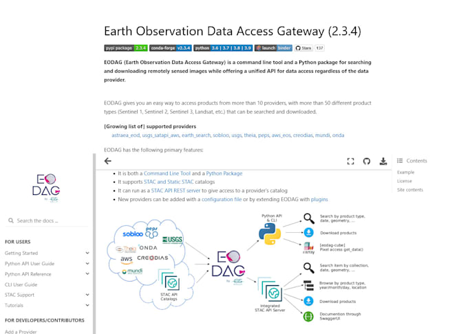Image resolution: width=468 pixels, height=334 pixels.
Task: Click the back arrow icon in toolbar
Action: [108, 161]
